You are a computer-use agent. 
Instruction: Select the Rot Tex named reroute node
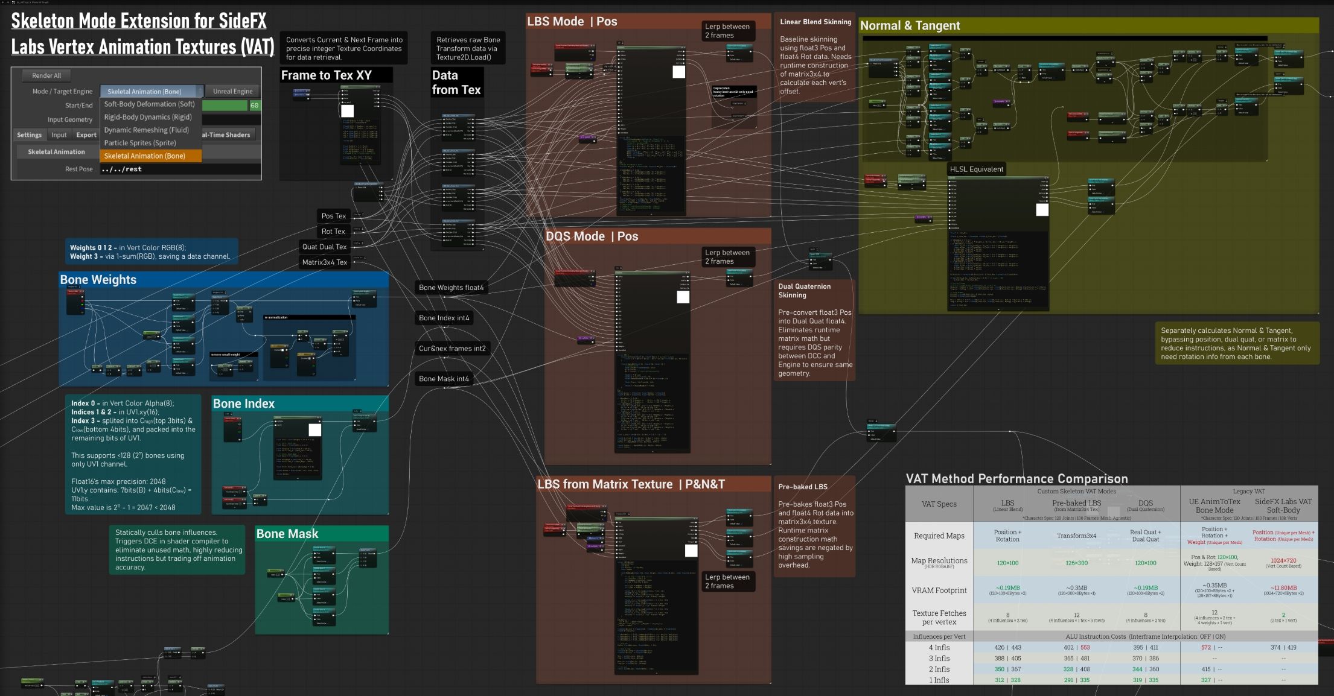click(x=333, y=232)
